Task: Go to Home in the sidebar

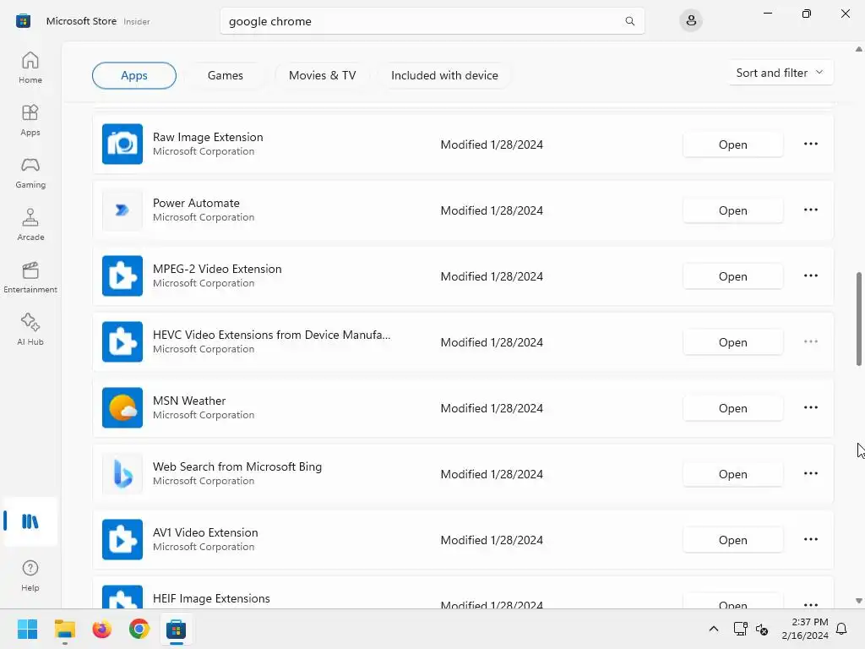Action: pyautogui.click(x=30, y=68)
